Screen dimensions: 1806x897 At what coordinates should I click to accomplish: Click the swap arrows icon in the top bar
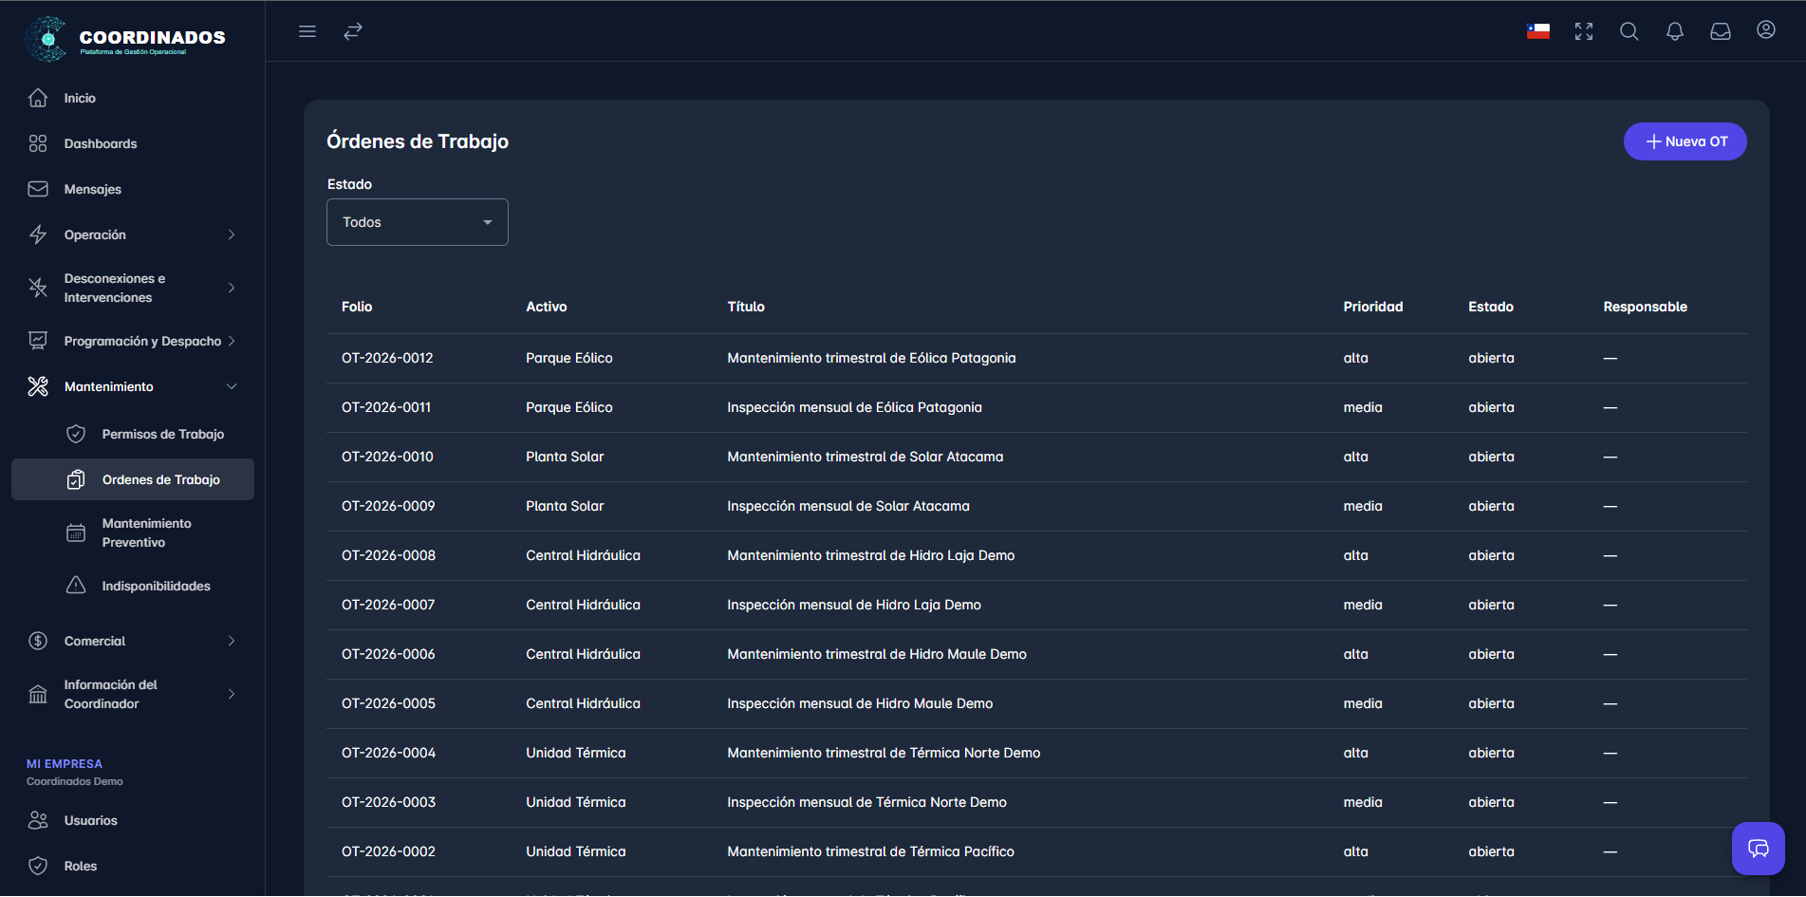click(x=353, y=31)
